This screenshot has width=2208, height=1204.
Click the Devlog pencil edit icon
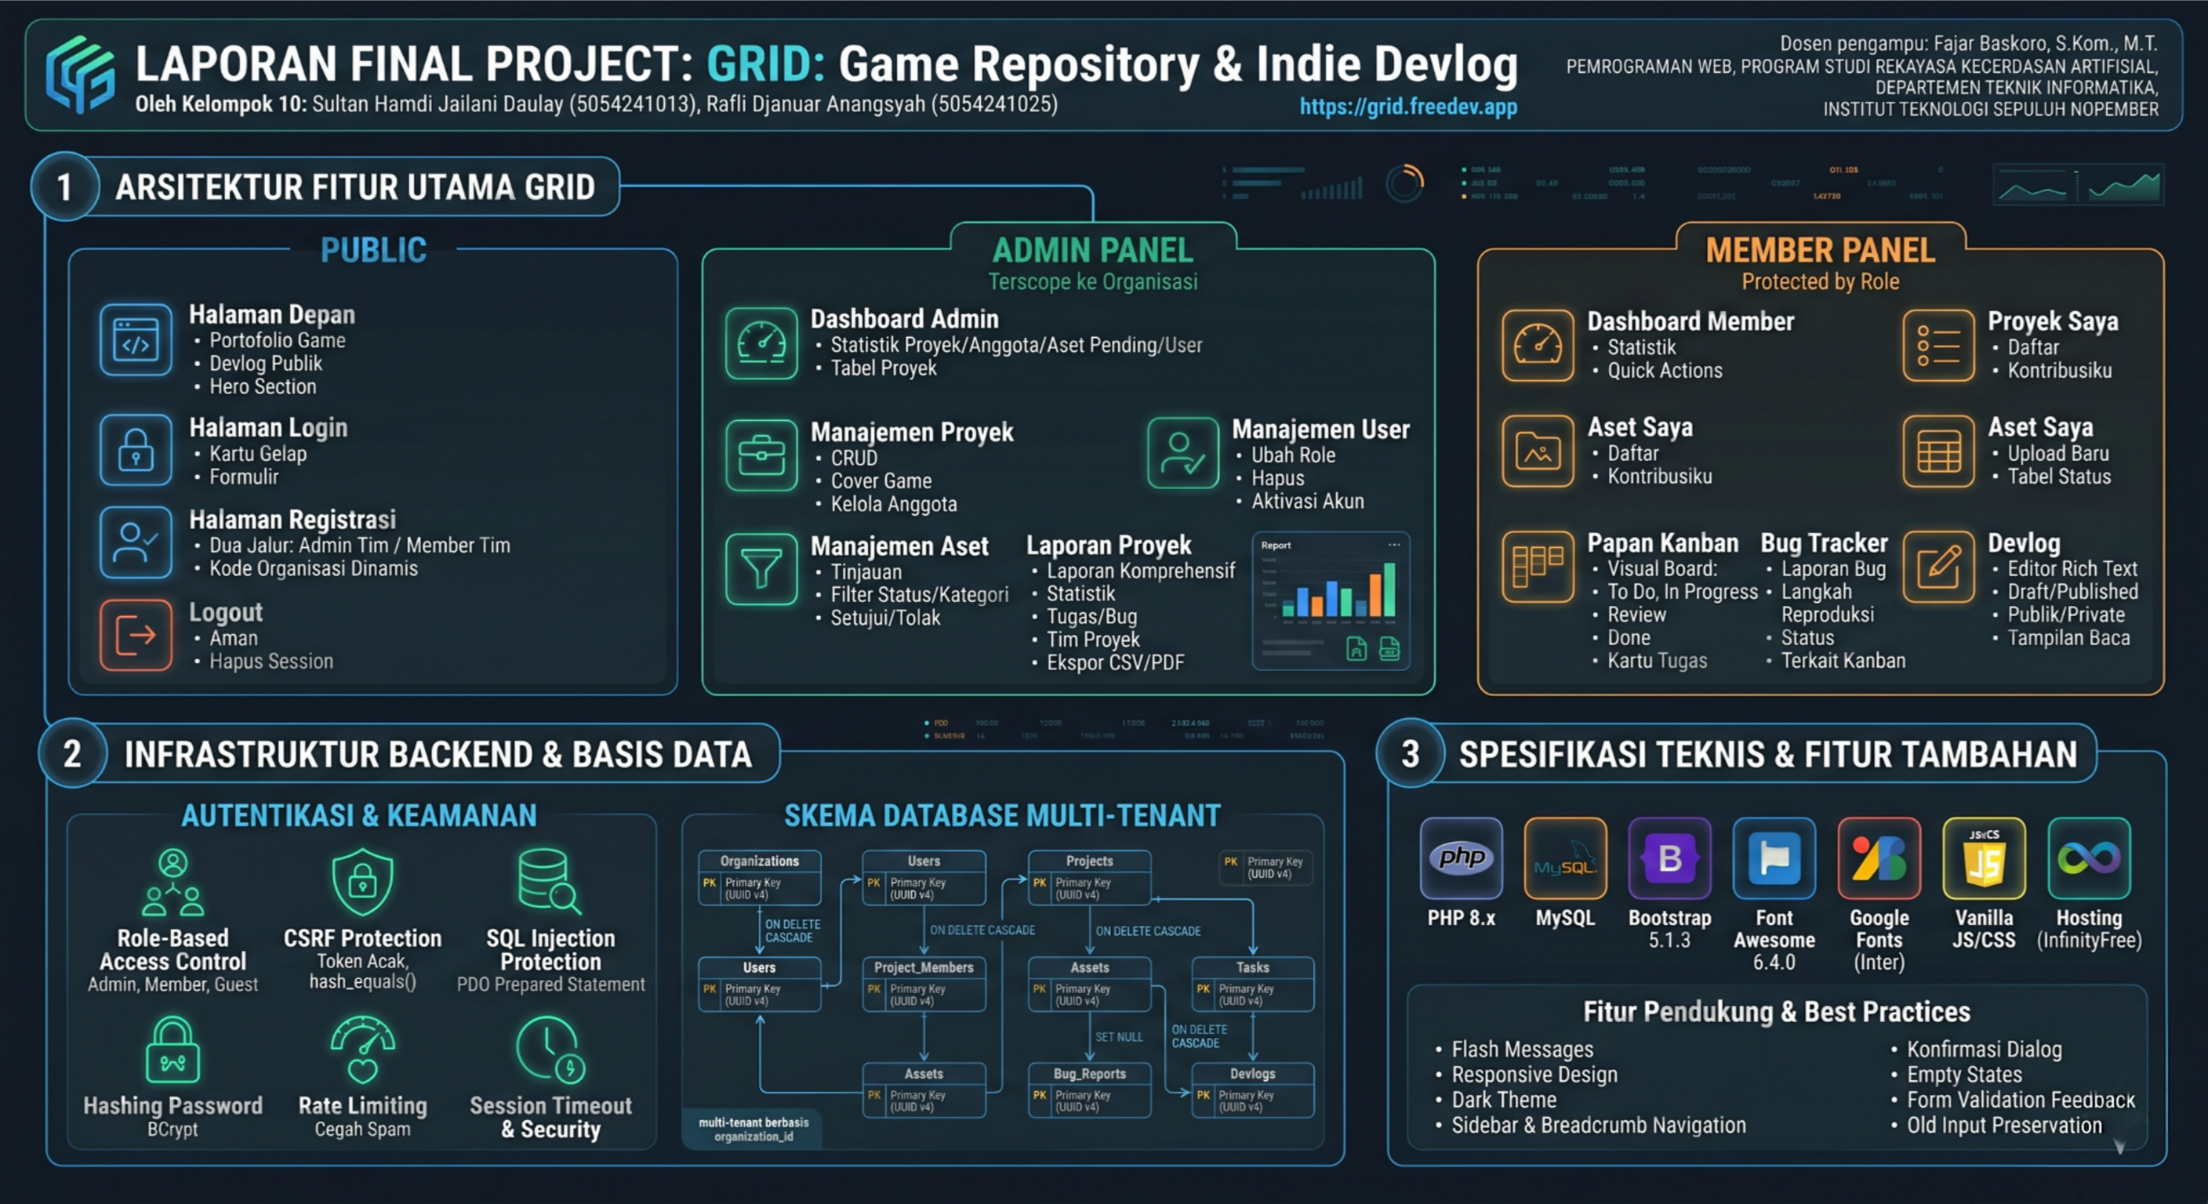coord(1938,567)
